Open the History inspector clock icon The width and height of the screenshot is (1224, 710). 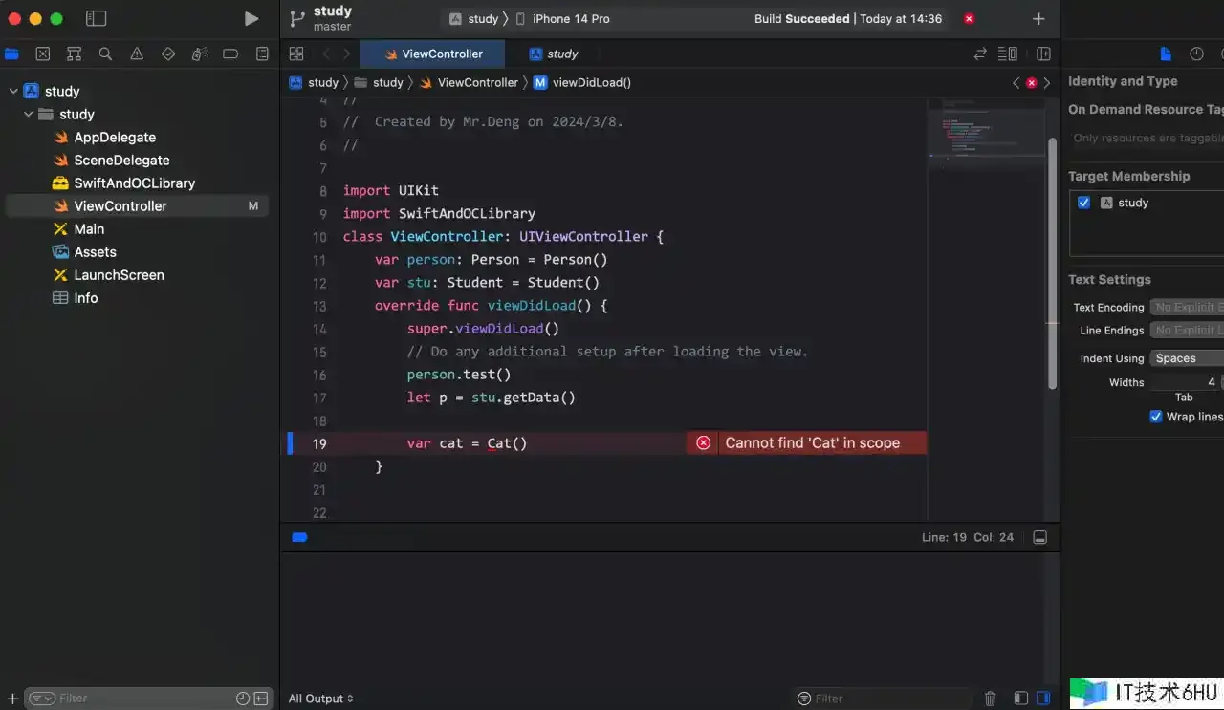pos(1196,54)
